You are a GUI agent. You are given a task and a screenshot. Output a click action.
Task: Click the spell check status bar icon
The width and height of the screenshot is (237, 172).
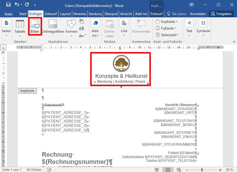point(49,170)
